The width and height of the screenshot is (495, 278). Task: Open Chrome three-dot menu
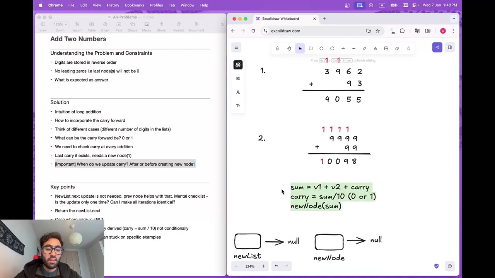tap(453, 31)
